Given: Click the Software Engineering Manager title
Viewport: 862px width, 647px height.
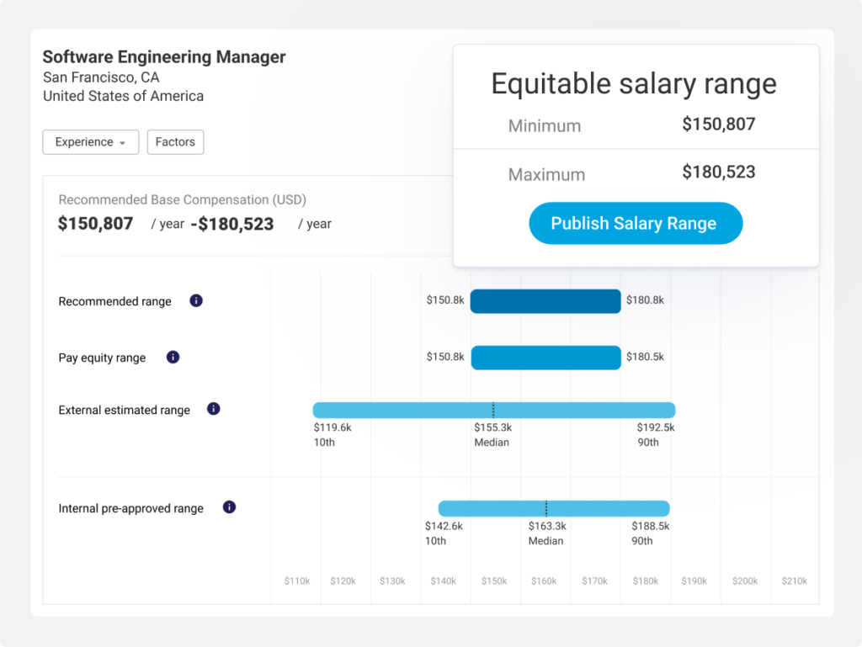Looking at the screenshot, I should [163, 56].
